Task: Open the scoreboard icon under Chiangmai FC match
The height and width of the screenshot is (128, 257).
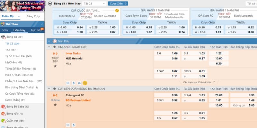Action: pos(68,125)
